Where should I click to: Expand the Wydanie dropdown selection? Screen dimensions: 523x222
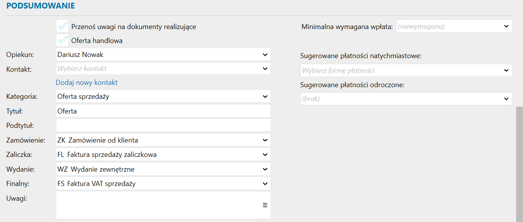click(265, 169)
